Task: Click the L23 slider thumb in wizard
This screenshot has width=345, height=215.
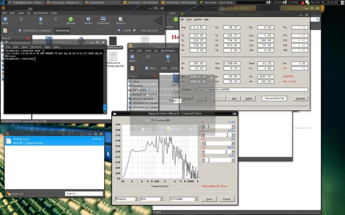Action: tap(226, 152)
